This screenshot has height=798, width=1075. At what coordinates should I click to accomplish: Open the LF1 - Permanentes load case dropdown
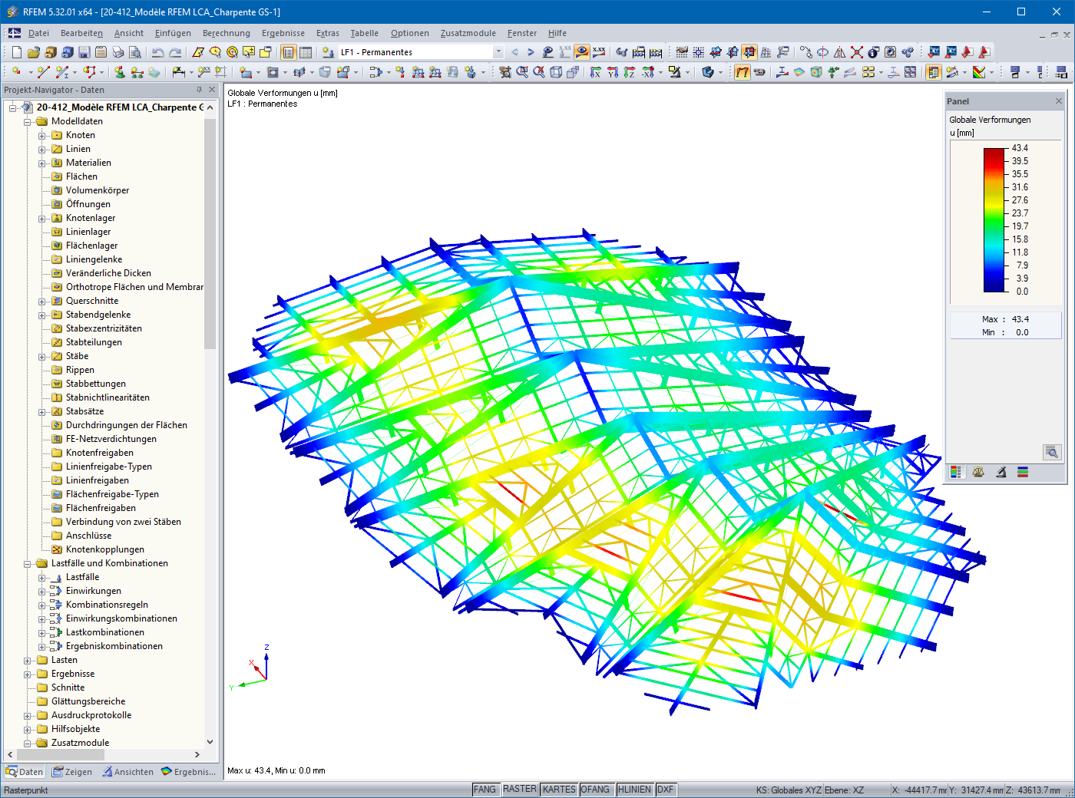click(498, 52)
